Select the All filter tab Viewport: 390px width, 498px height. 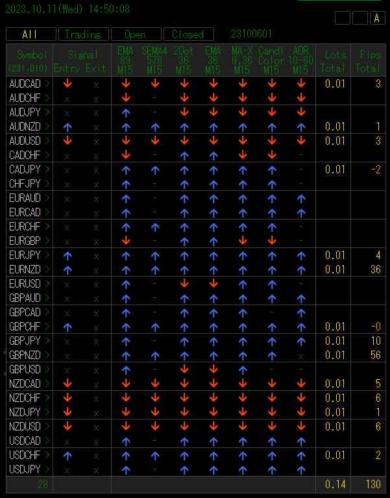31,34
